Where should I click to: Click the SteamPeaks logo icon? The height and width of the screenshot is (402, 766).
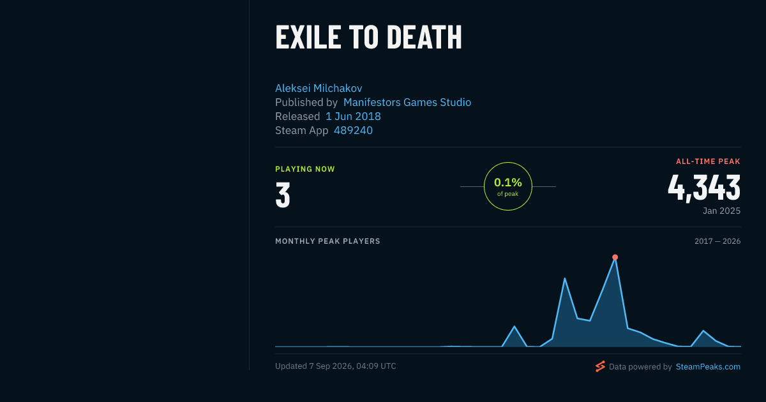coord(600,366)
